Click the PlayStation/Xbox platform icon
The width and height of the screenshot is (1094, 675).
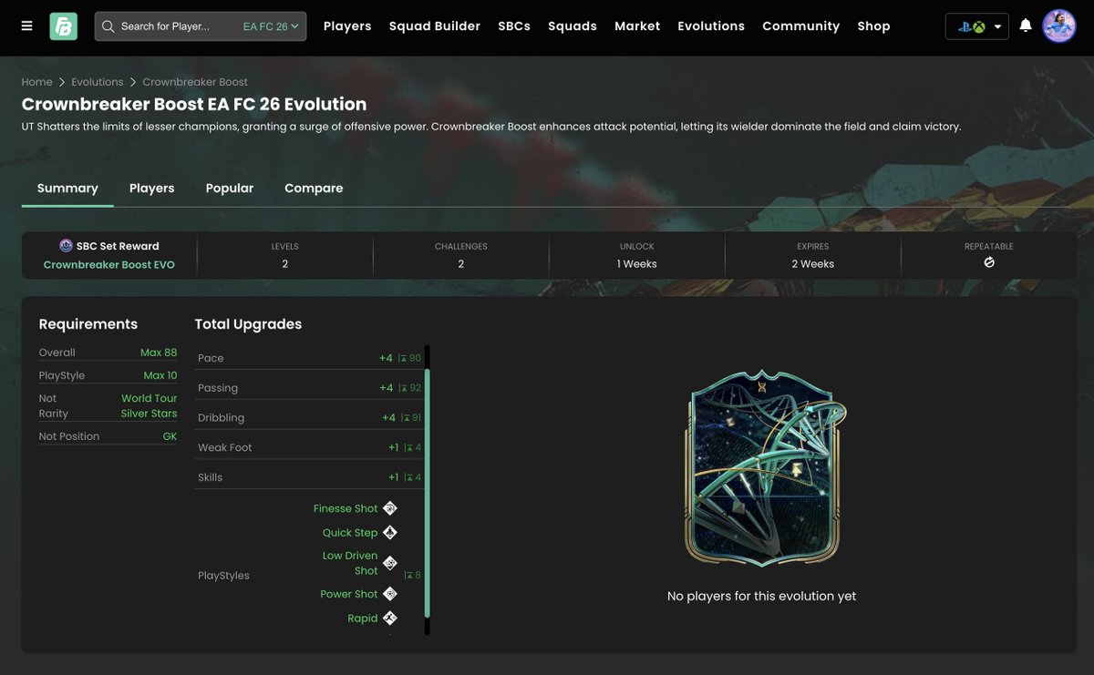click(971, 26)
